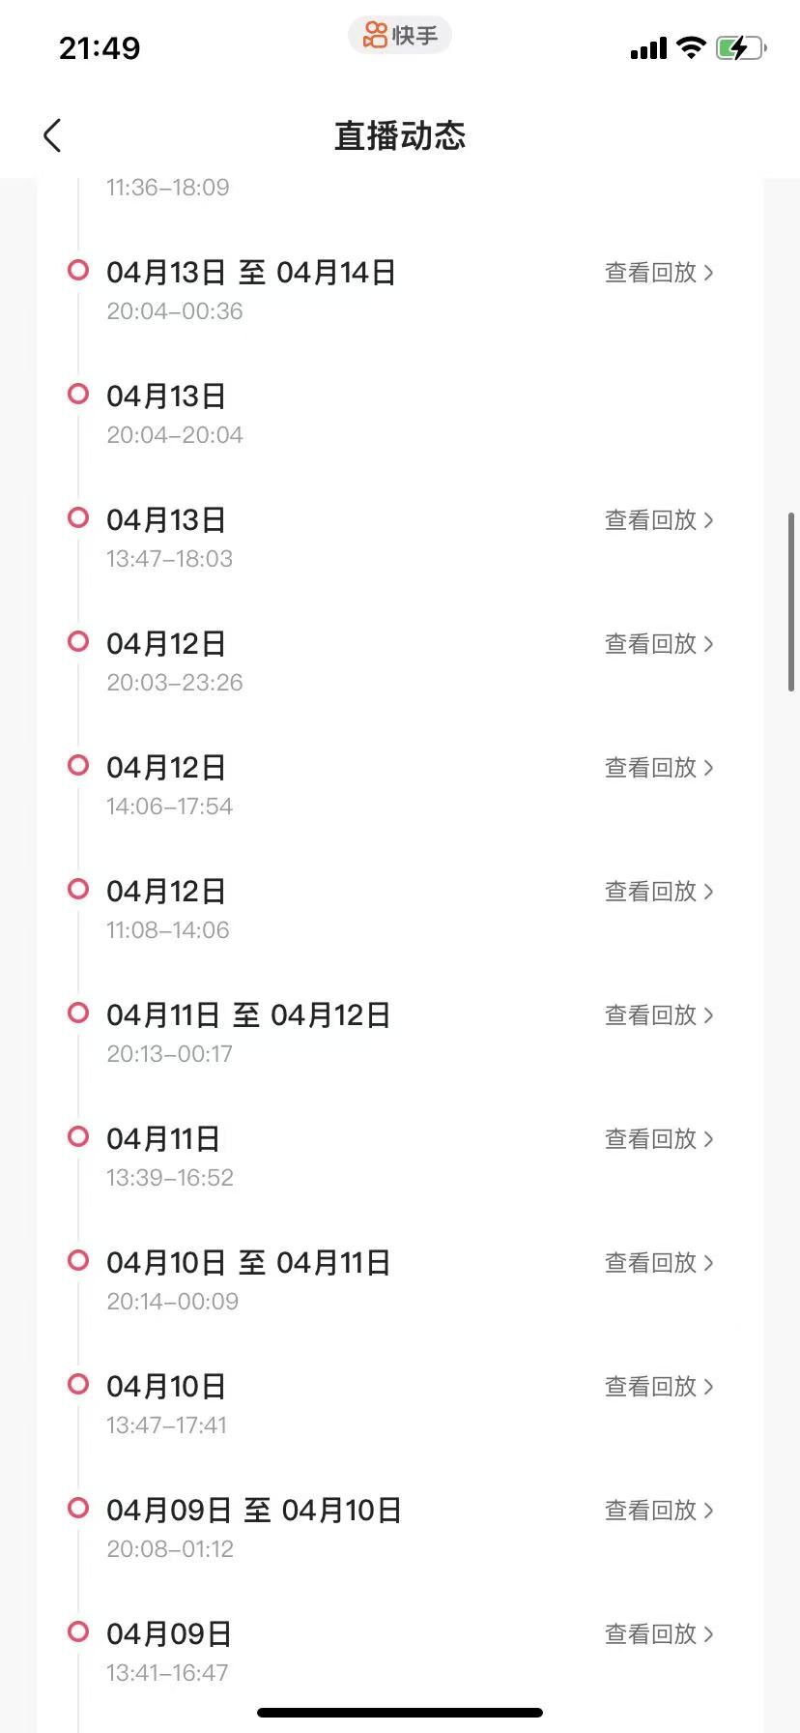View replay of 04月11日 13:39–16:52 stream

coord(659,1139)
